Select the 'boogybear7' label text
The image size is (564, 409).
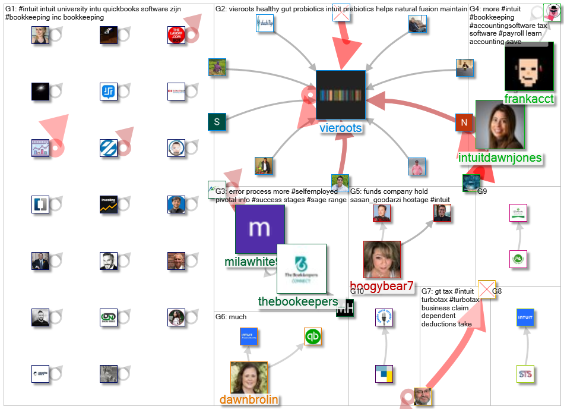pos(382,286)
